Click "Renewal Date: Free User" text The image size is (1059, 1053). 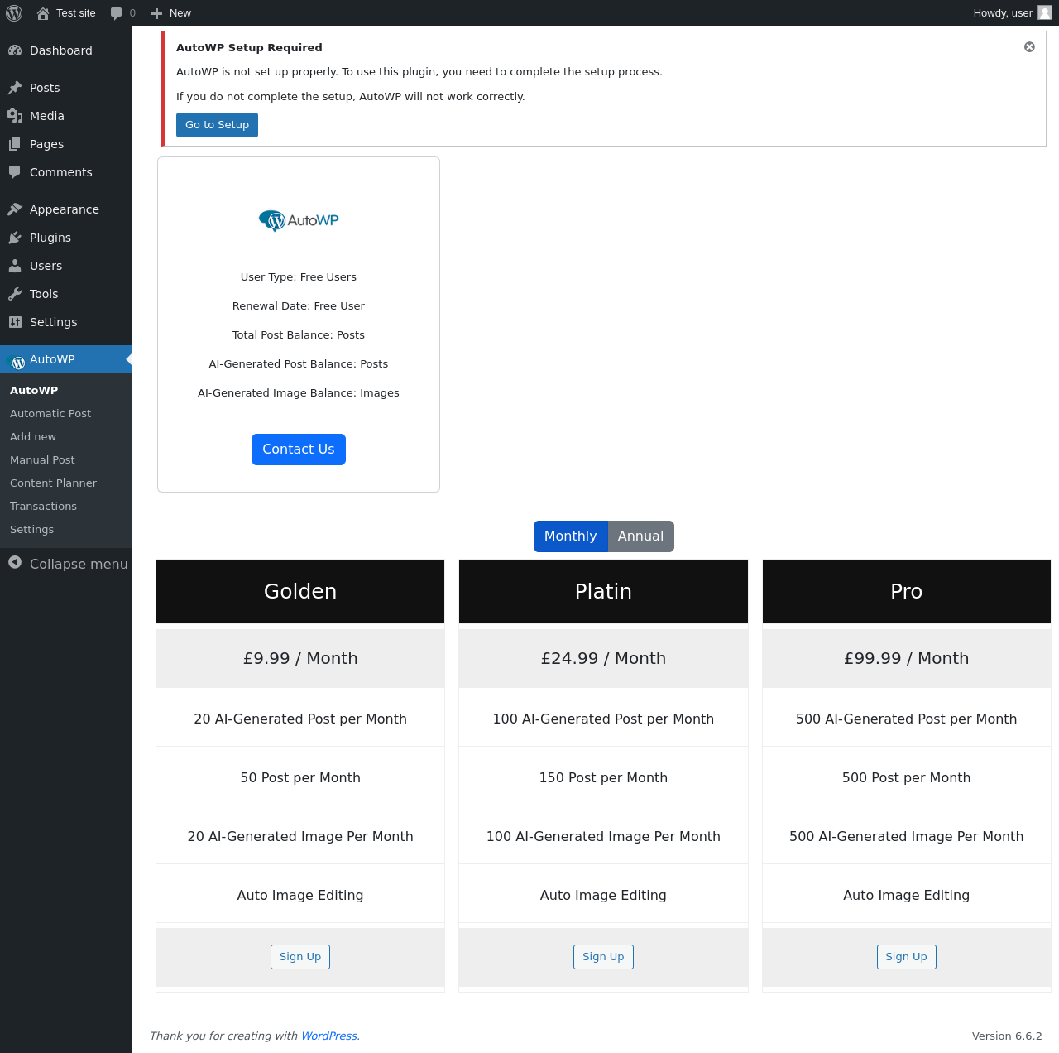coord(299,306)
